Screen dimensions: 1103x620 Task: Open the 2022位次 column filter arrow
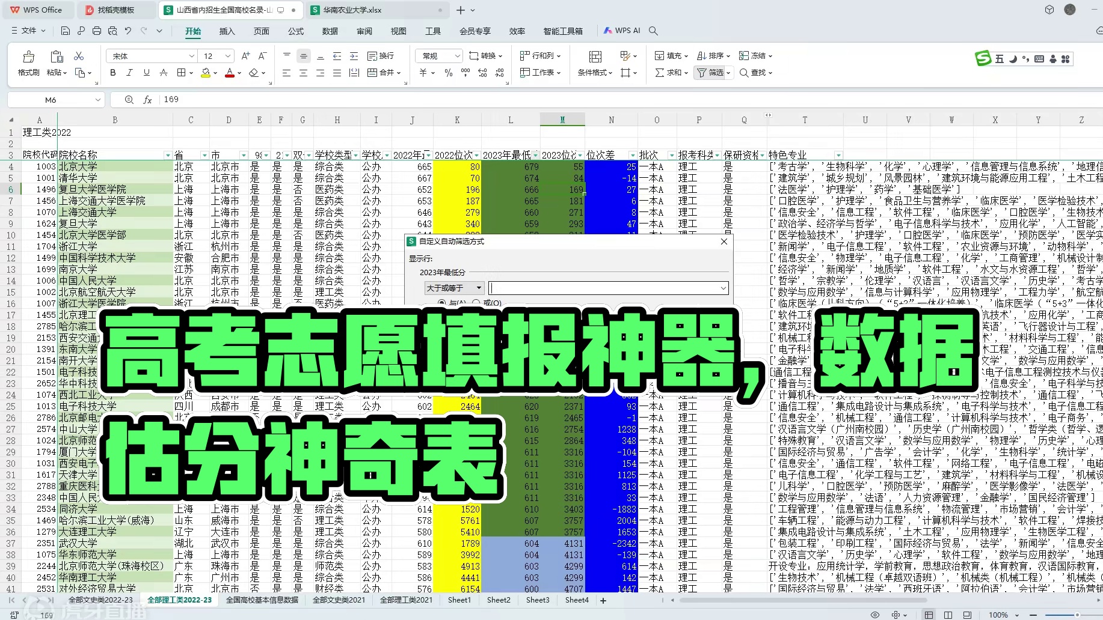pyautogui.click(x=475, y=154)
